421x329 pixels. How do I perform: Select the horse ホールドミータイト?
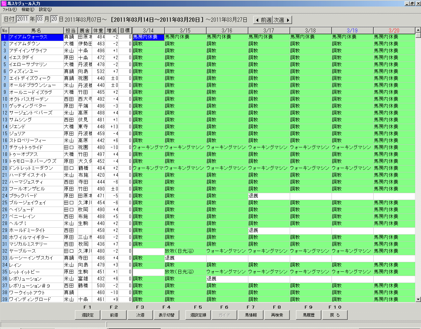click(36, 230)
